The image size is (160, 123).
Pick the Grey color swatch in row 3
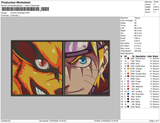pyautogui.click(x=128, y=63)
